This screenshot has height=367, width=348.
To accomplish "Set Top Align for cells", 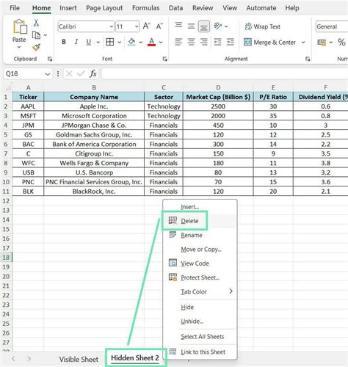I will (x=178, y=26).
